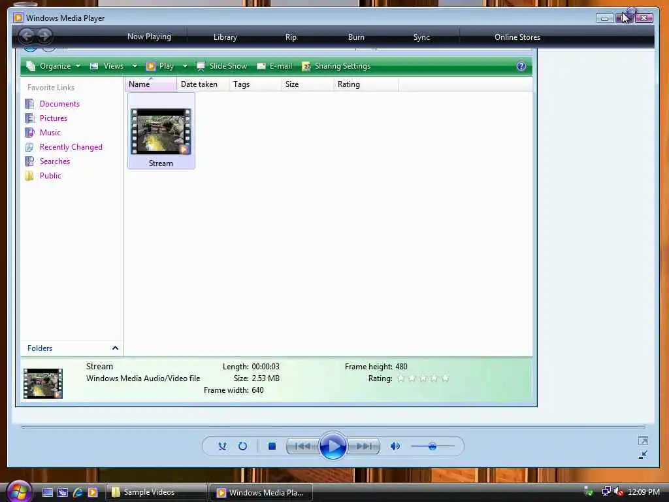Click the Play toolbar button
The height and width of the screenshot is (502, 669).
[x=161, y=66]
